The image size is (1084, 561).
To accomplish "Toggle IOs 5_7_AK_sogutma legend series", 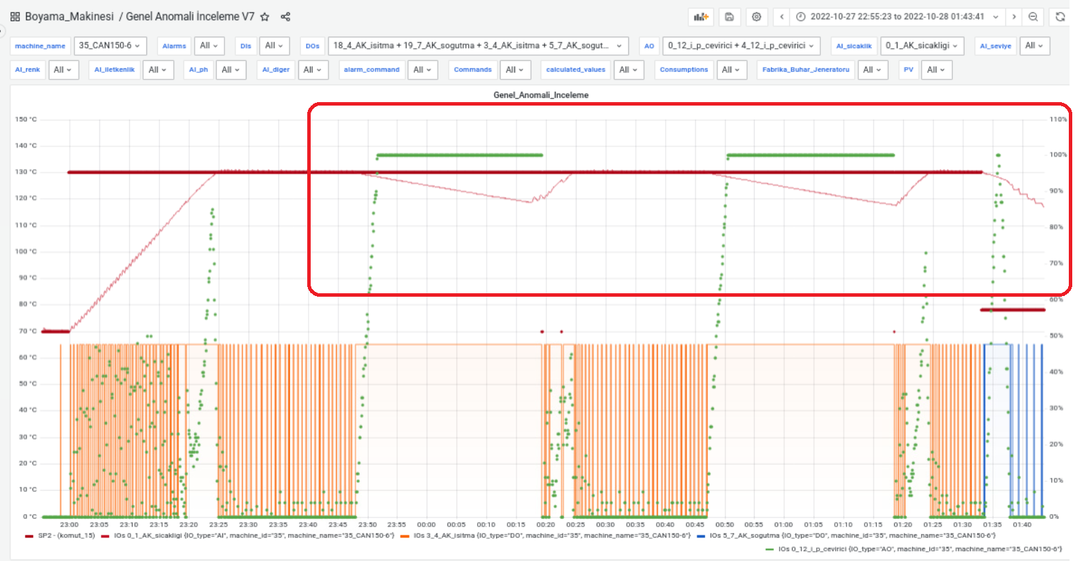I will tap(852, 535).
